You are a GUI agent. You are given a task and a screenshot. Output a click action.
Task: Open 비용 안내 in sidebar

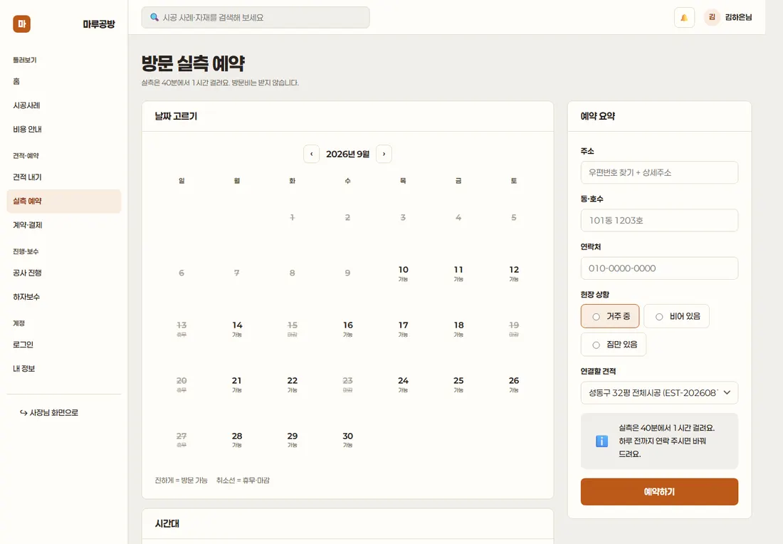point(64,130)
